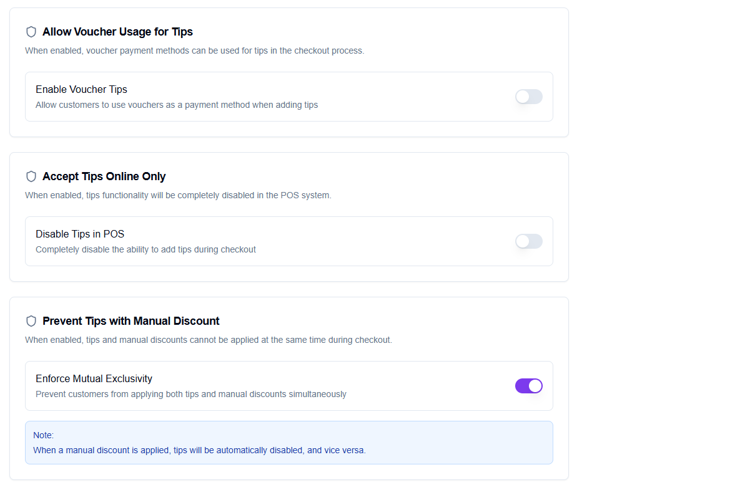Screen dimensions: 750x485
Task: Click the Accept Tips Online Only heading
Action: pyautogui.click(x=104, y=176)
